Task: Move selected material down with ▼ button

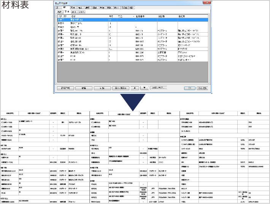Action: (145, 88)
